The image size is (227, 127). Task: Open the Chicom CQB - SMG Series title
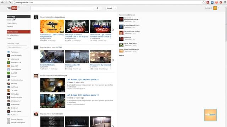pos(52,36)
